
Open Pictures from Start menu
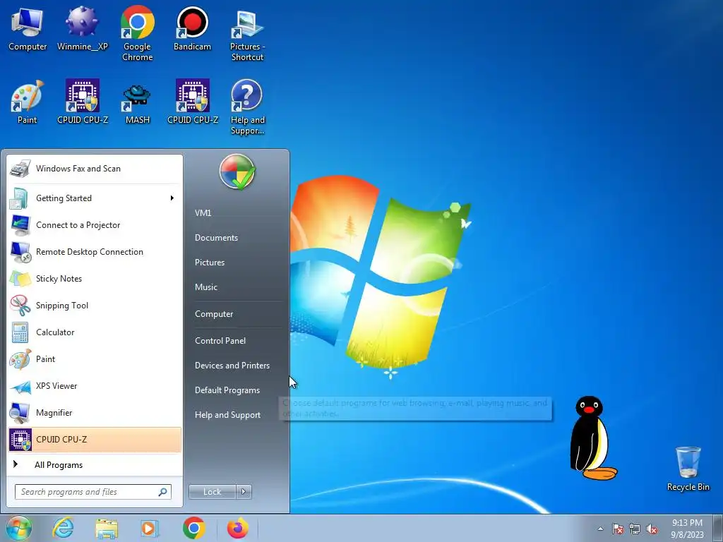(x=210, y=263)
